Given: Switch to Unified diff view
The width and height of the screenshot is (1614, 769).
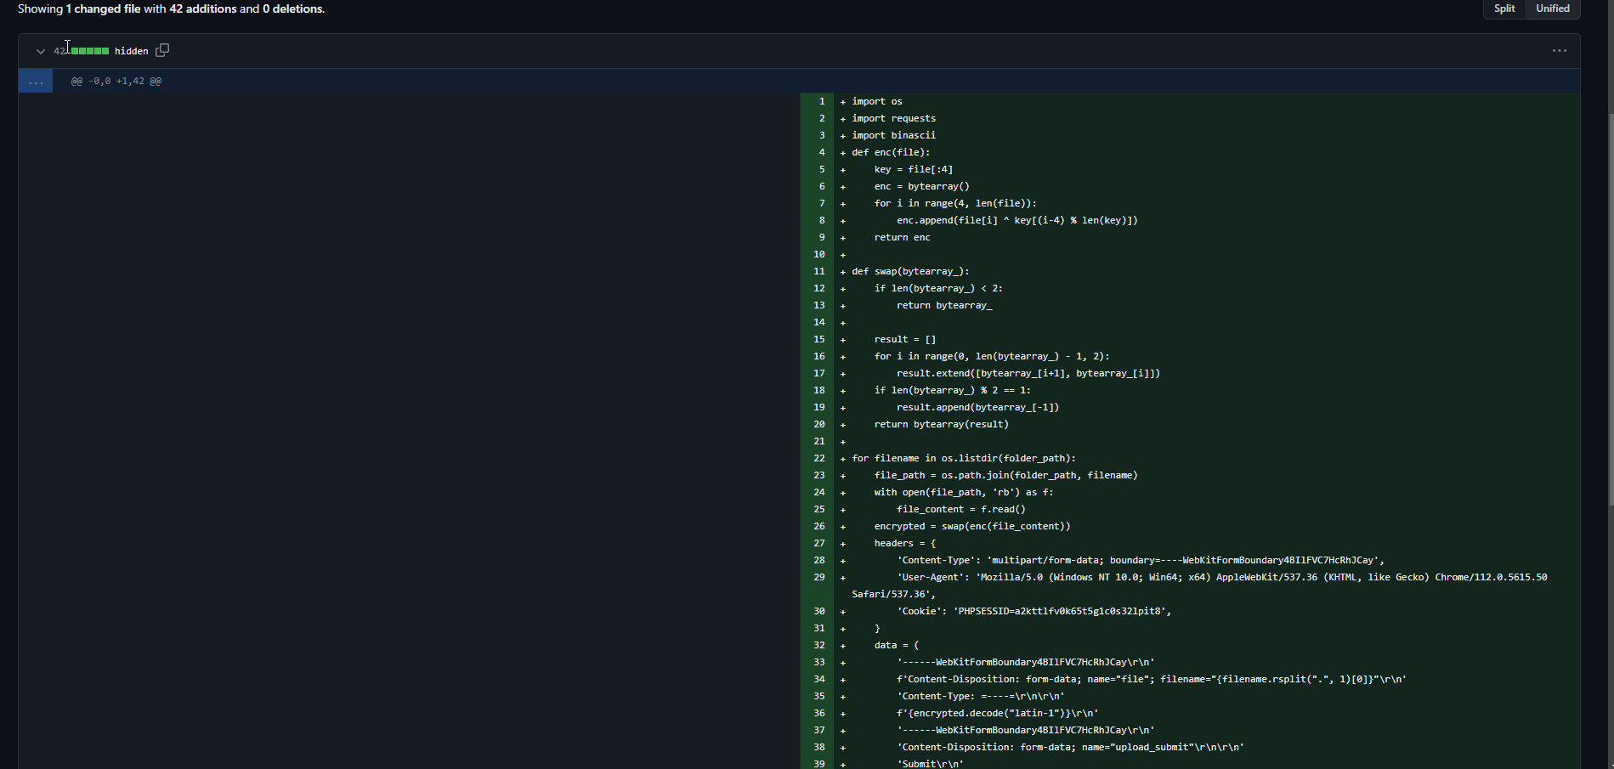Looking at the screenshot, I should (x=1553, y=8).
